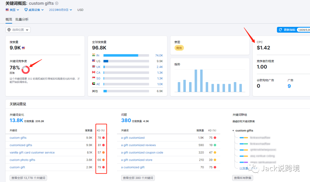Click the 查看全部 380 个关键词 button
The image size is (310, 182).
tap(138, 178)
